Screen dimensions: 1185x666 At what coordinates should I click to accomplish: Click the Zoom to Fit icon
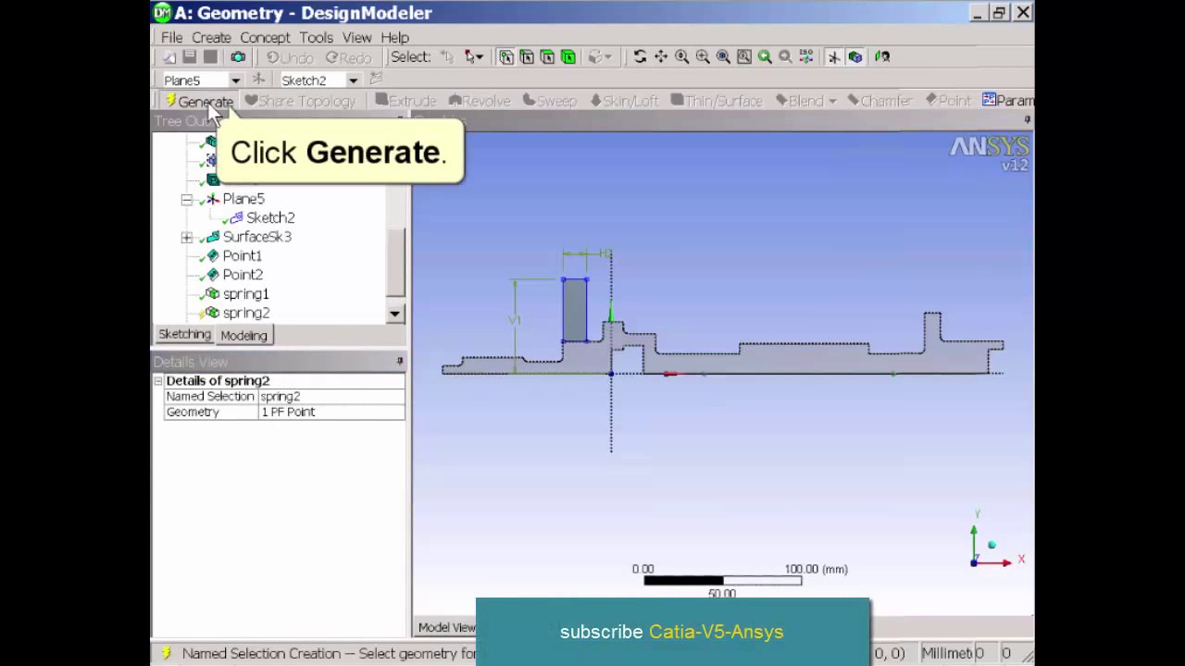pos(723,57)
